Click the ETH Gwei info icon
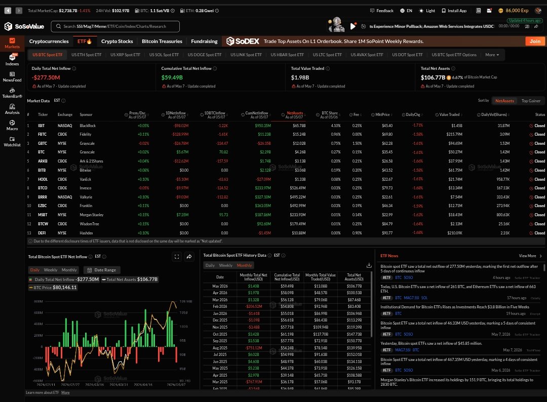 click(x=217, y=11)
